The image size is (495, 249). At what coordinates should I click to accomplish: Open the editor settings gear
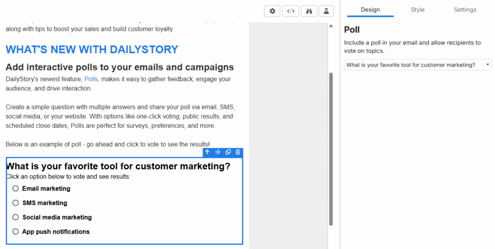point(272,11)
